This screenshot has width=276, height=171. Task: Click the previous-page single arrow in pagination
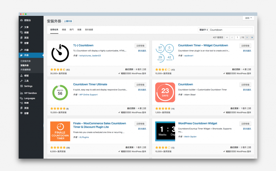[x=232, y=37]
